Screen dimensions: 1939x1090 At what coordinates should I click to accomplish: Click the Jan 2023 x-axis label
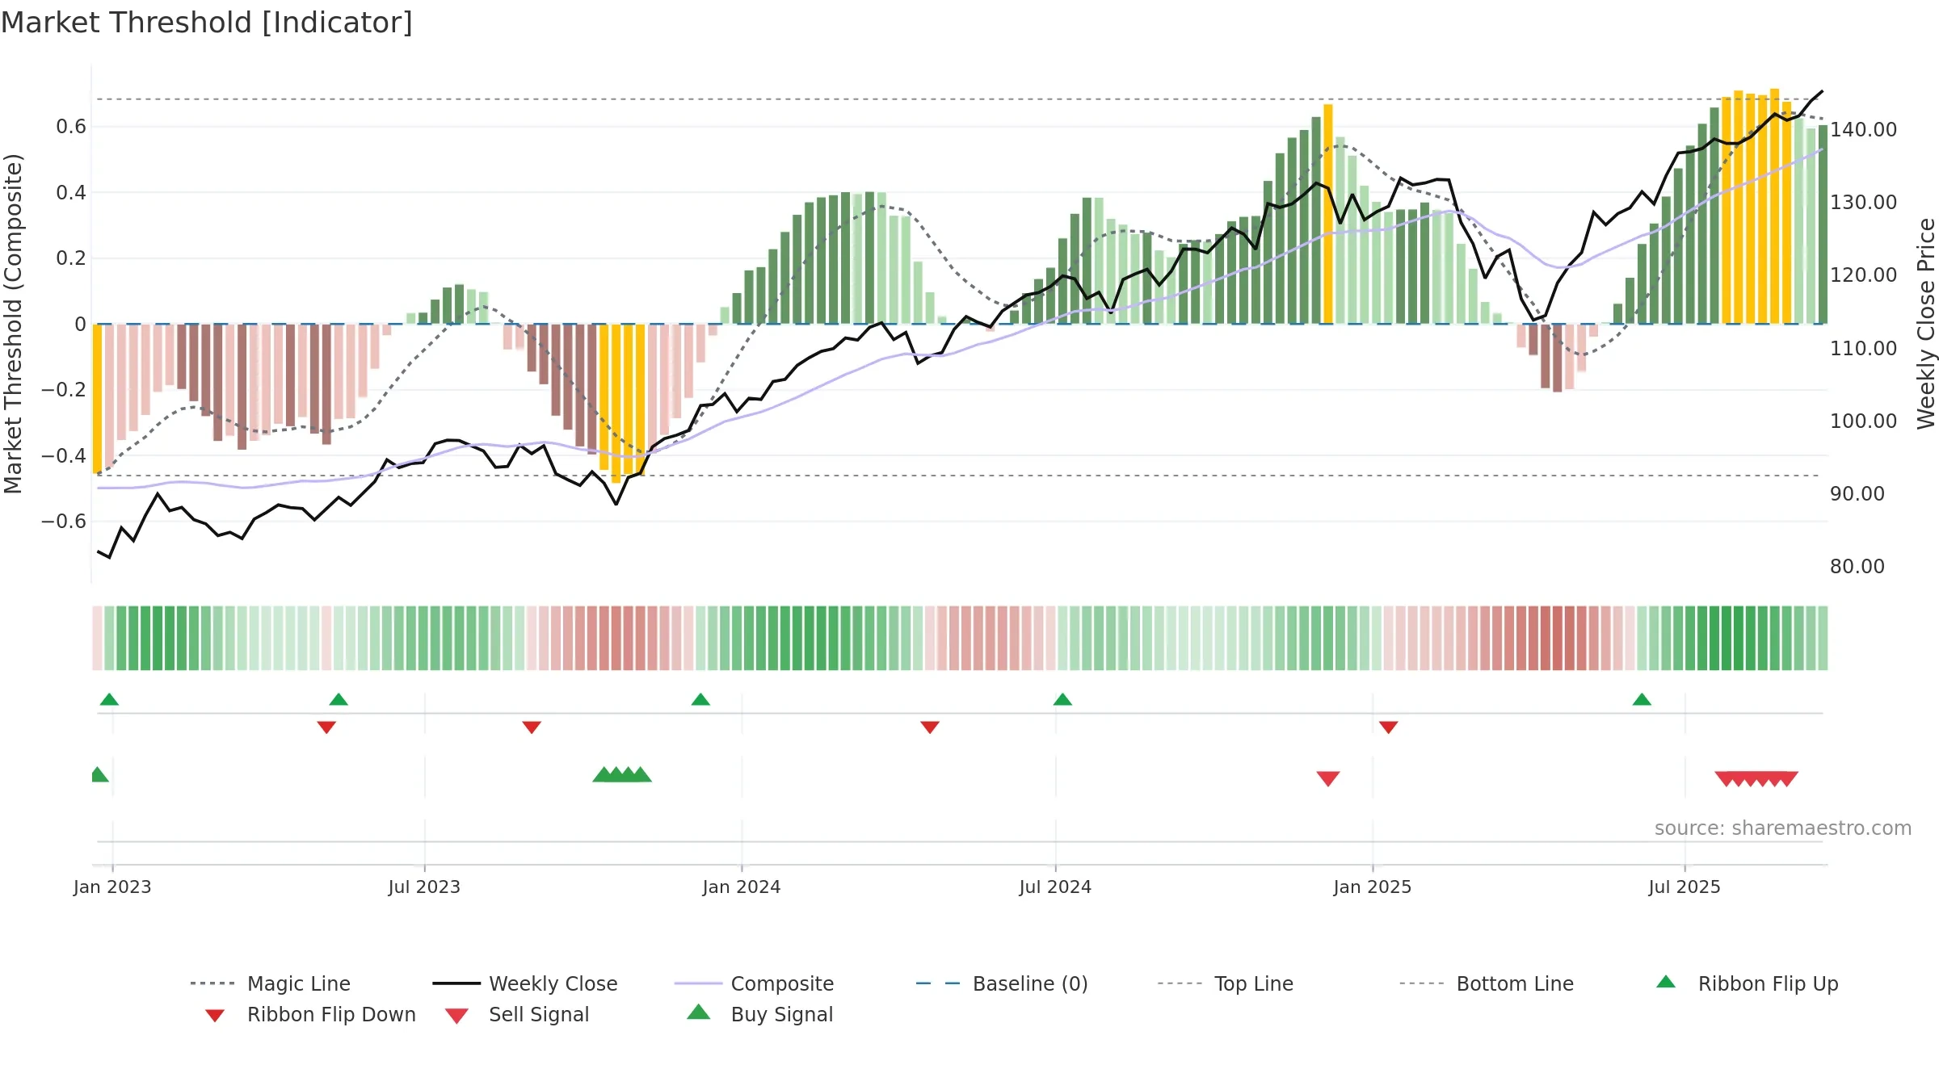[x=112, y=887]
